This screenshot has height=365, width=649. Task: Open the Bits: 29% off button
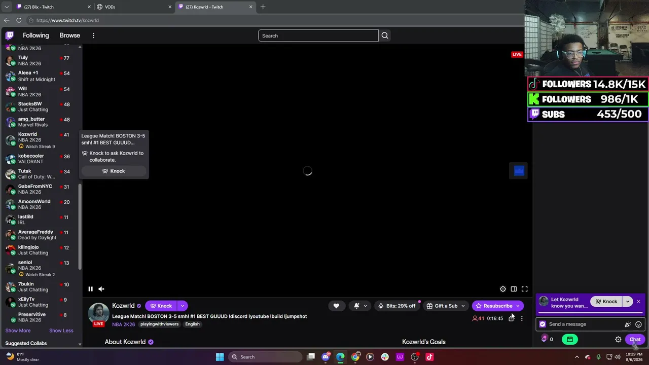[397, 306]
